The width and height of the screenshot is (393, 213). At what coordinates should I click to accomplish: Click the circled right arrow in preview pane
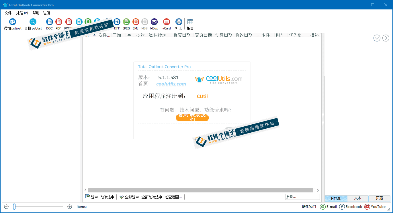point(386,38)
